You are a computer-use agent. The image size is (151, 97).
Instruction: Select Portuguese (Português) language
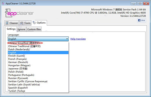pyautogui.click(x=38, y=75)
